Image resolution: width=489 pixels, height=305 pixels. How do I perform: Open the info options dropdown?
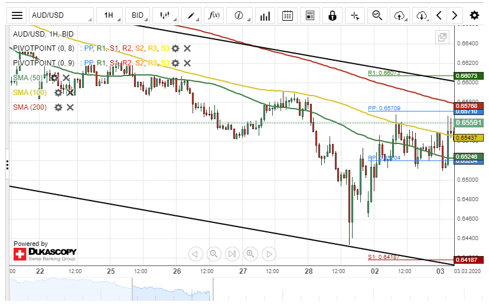pyautogui.click(x=239, y=15)
